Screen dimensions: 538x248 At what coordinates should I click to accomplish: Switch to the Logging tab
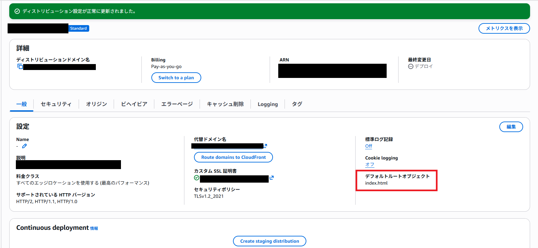coord(268,104)
